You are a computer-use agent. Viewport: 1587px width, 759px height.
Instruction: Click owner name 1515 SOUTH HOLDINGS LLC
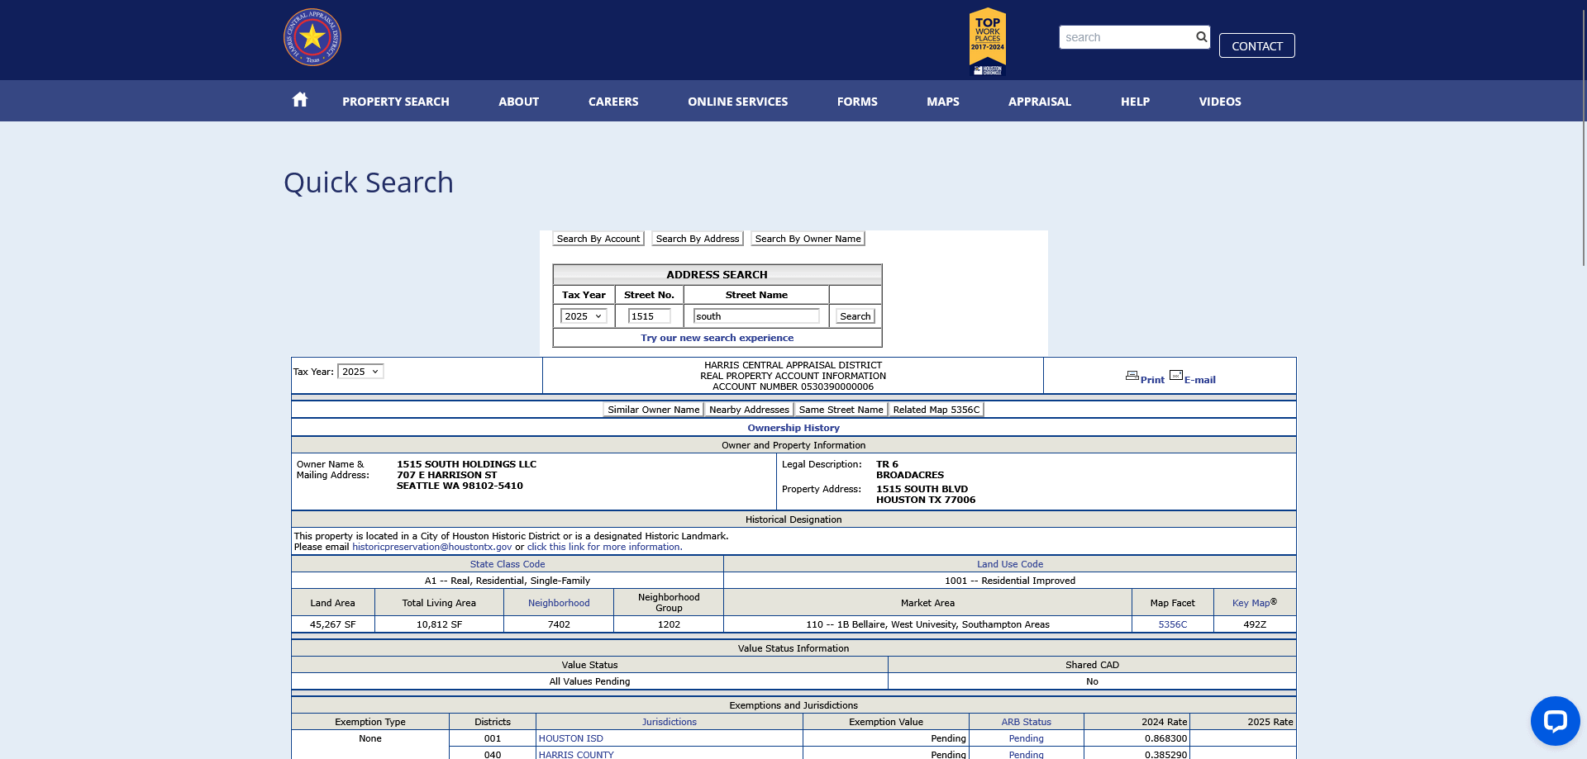[x=466, y=464]
